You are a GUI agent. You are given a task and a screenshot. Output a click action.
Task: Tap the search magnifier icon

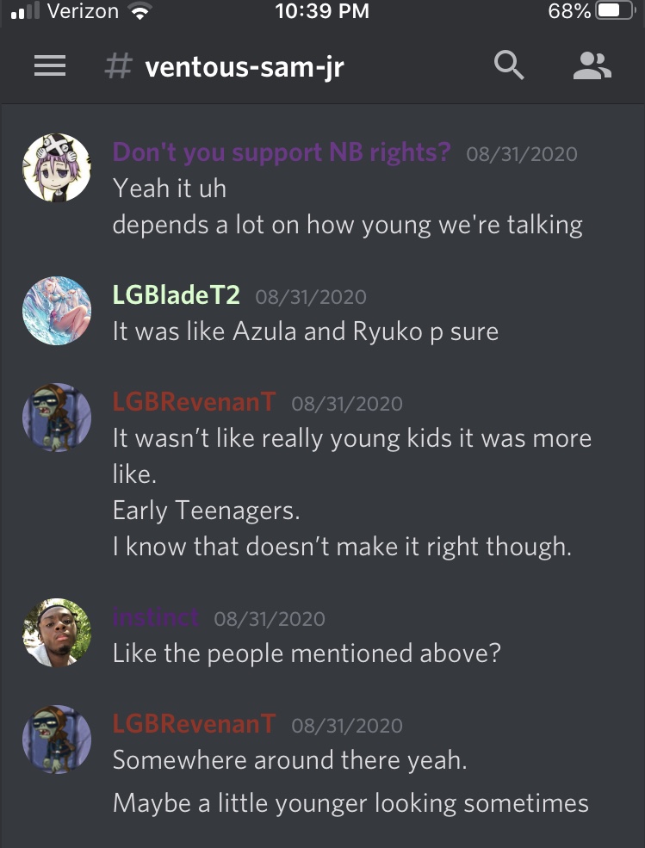[x=509, y=65]
